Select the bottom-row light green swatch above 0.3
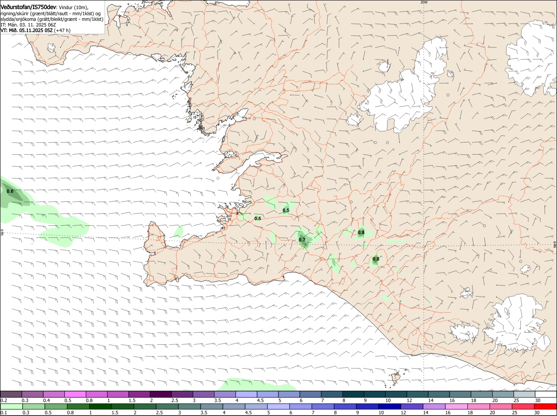This screenshot has height=416, width=557. [33, 406]
